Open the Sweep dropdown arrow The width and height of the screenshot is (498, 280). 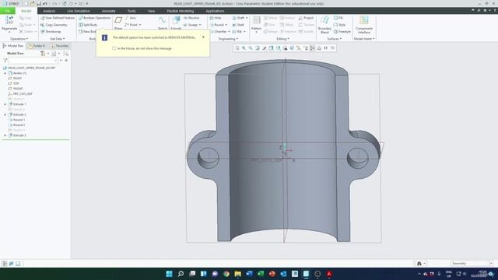200,25
